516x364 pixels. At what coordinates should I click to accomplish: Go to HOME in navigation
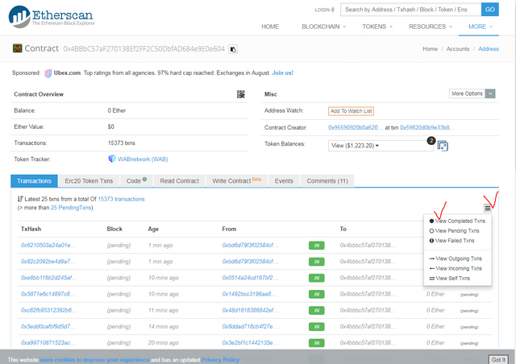[x=270, y=27]
